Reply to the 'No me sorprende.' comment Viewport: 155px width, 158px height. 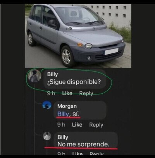coord(96,154)
